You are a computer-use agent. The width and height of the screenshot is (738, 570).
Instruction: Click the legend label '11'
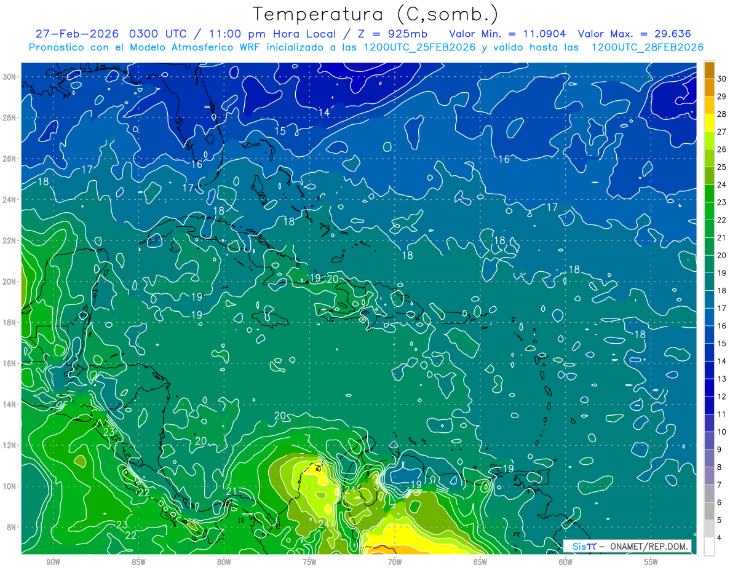(x=722, y=414)
